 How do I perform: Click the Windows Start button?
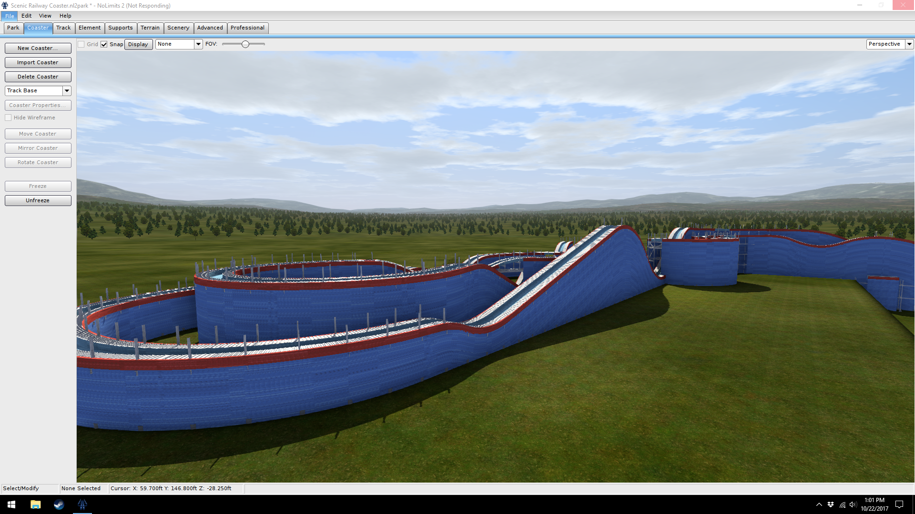pos(11,504)
